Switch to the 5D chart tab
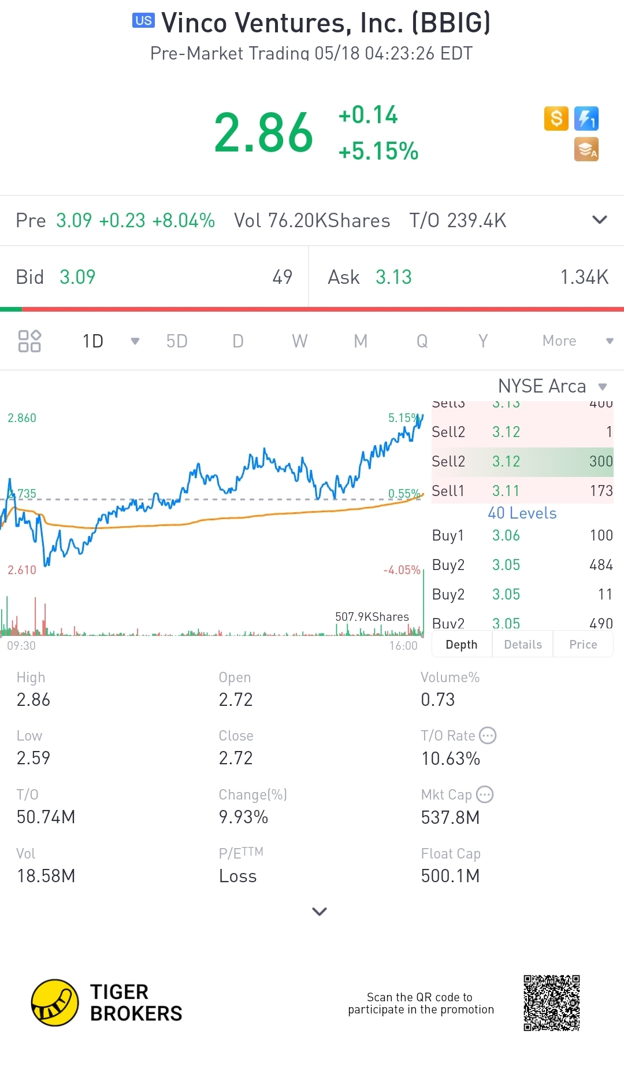 pyautogui.click(x=177, y=341)
